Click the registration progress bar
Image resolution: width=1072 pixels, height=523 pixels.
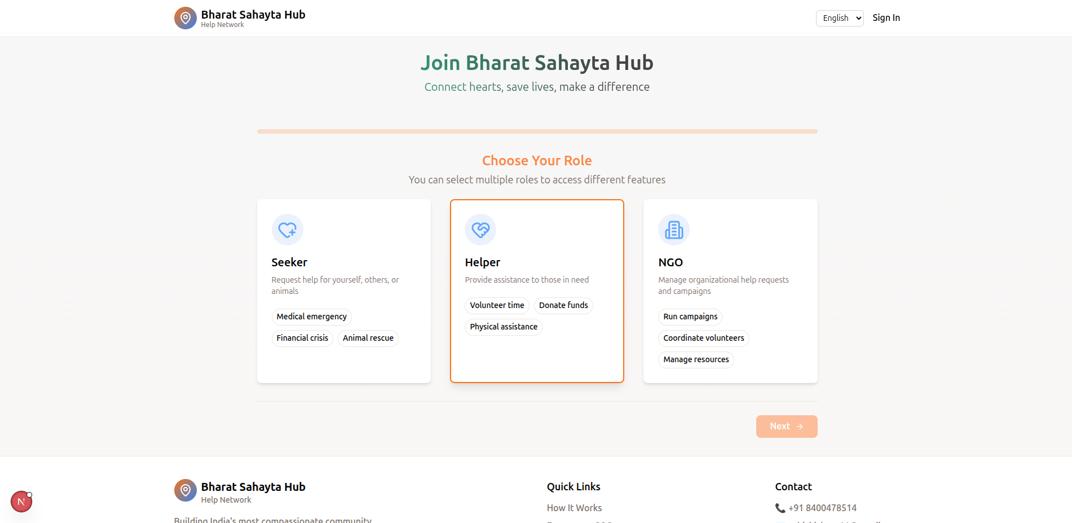537,131
